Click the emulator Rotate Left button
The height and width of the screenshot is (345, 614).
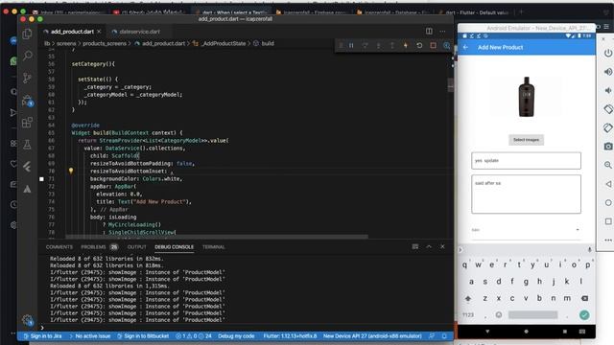(x=607, y=109)
